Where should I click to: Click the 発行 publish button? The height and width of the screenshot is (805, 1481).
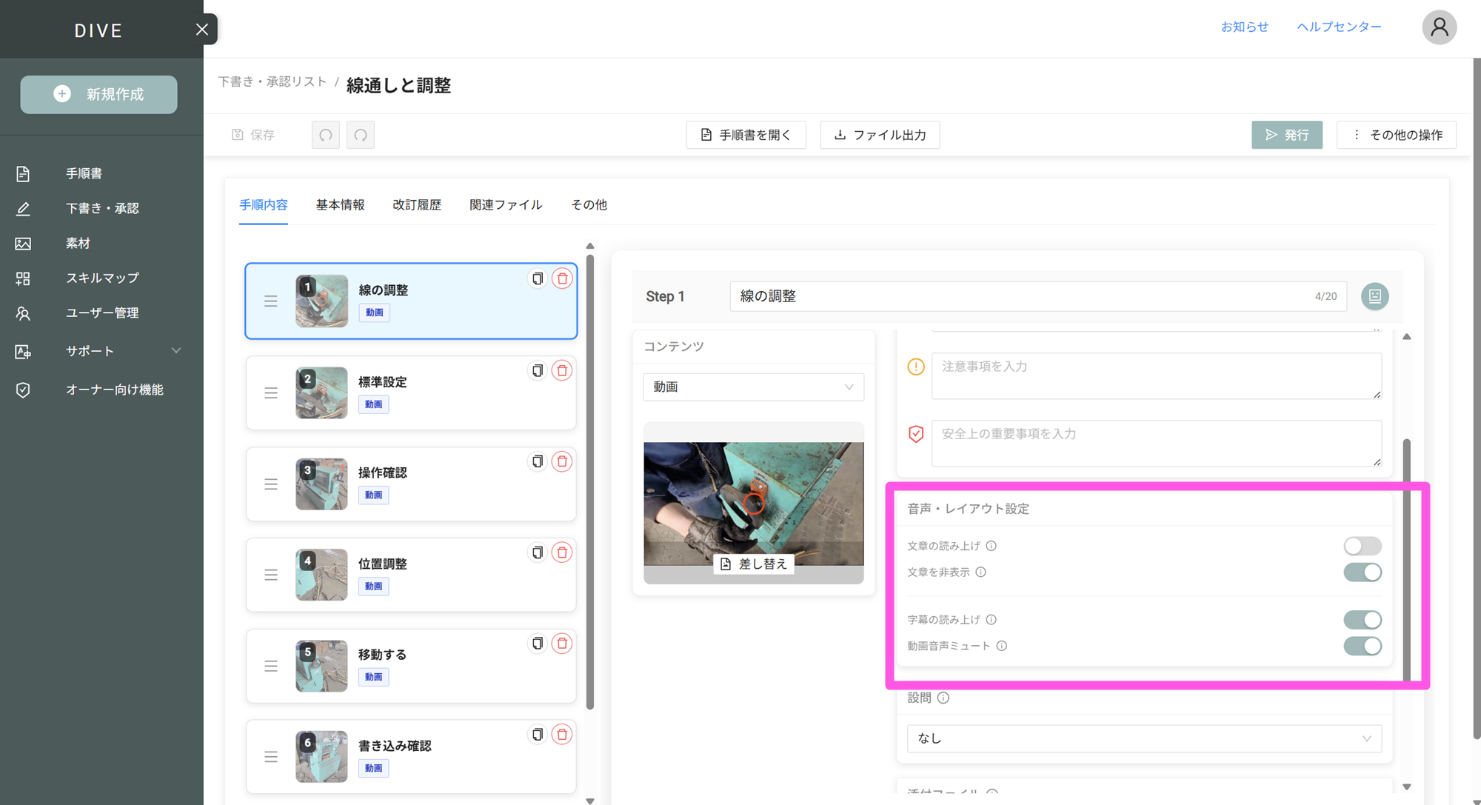[x=1286, y=135]
